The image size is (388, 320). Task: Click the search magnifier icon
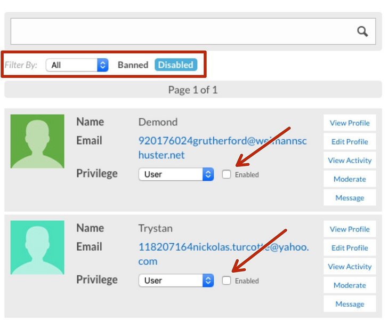pyautogui.click(x=362, y=31)
